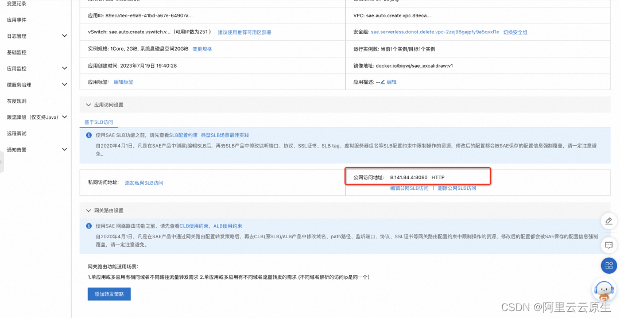
Task: Select the 基于SLB访问 tab
Action: coord(99,122)
